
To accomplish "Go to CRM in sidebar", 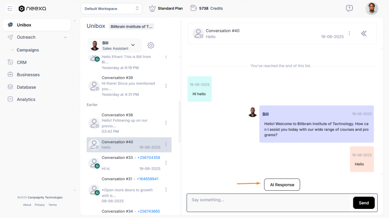I will pyautogui.click(x=22, y=62).
